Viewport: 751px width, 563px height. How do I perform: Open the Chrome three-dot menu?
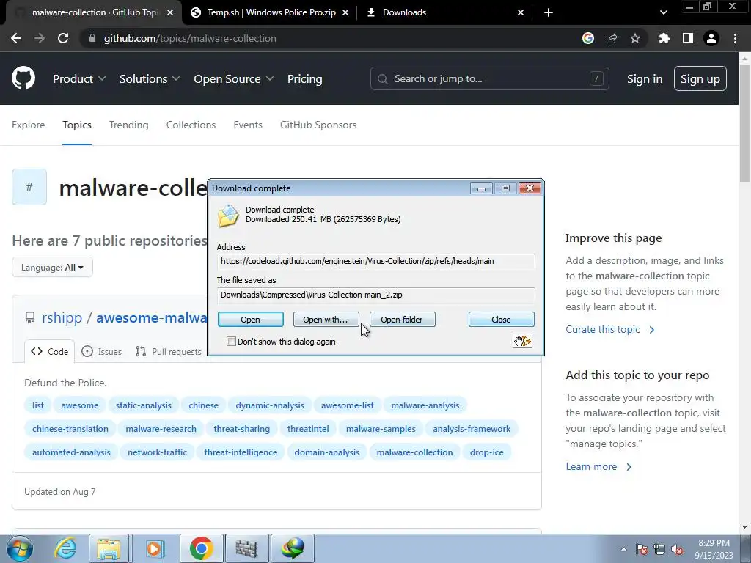[735, 38]
